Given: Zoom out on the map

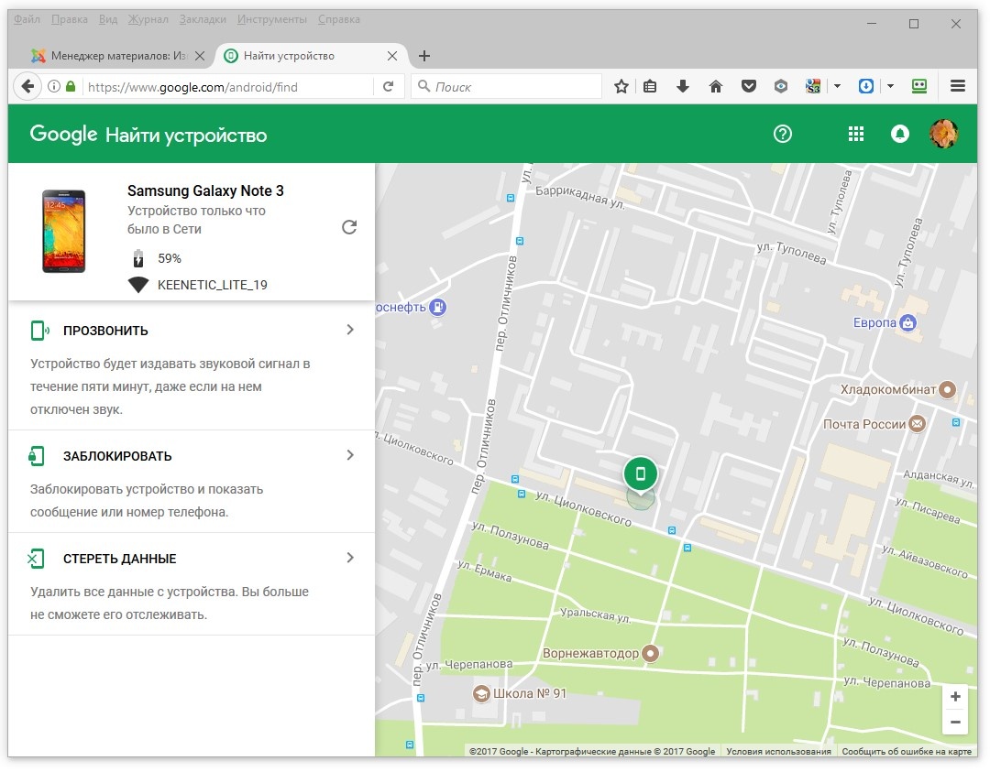Looking at the screenshot, I should coord(955,722).
